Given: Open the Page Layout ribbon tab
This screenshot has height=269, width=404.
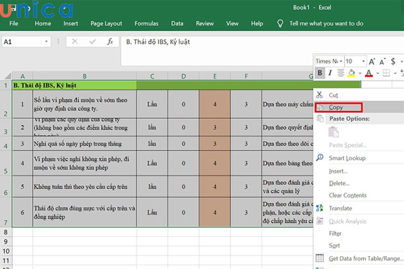Looking at the screenshot, I should click(x=106, y=24).
